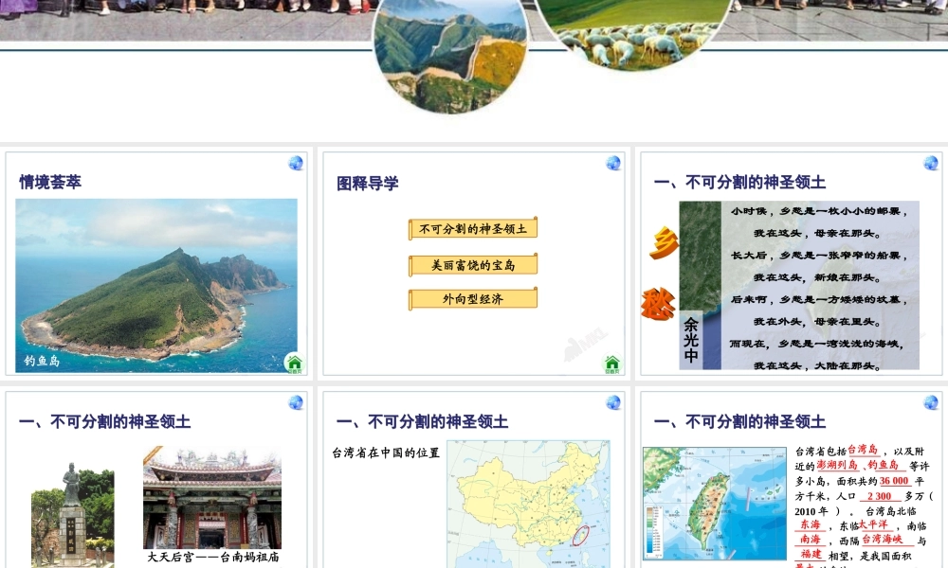Viewport: 948px width, 568px height.
Task: Click the globe icon on the 图释导学 slide
Action: [x=613, y=163]
